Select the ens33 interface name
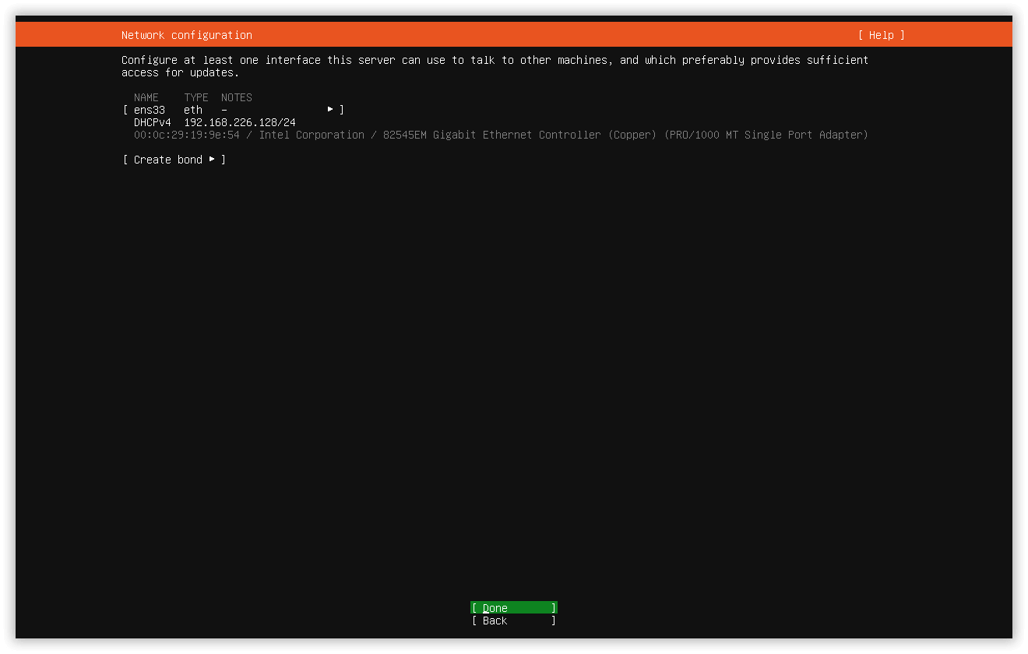 [x=150, y=110]
